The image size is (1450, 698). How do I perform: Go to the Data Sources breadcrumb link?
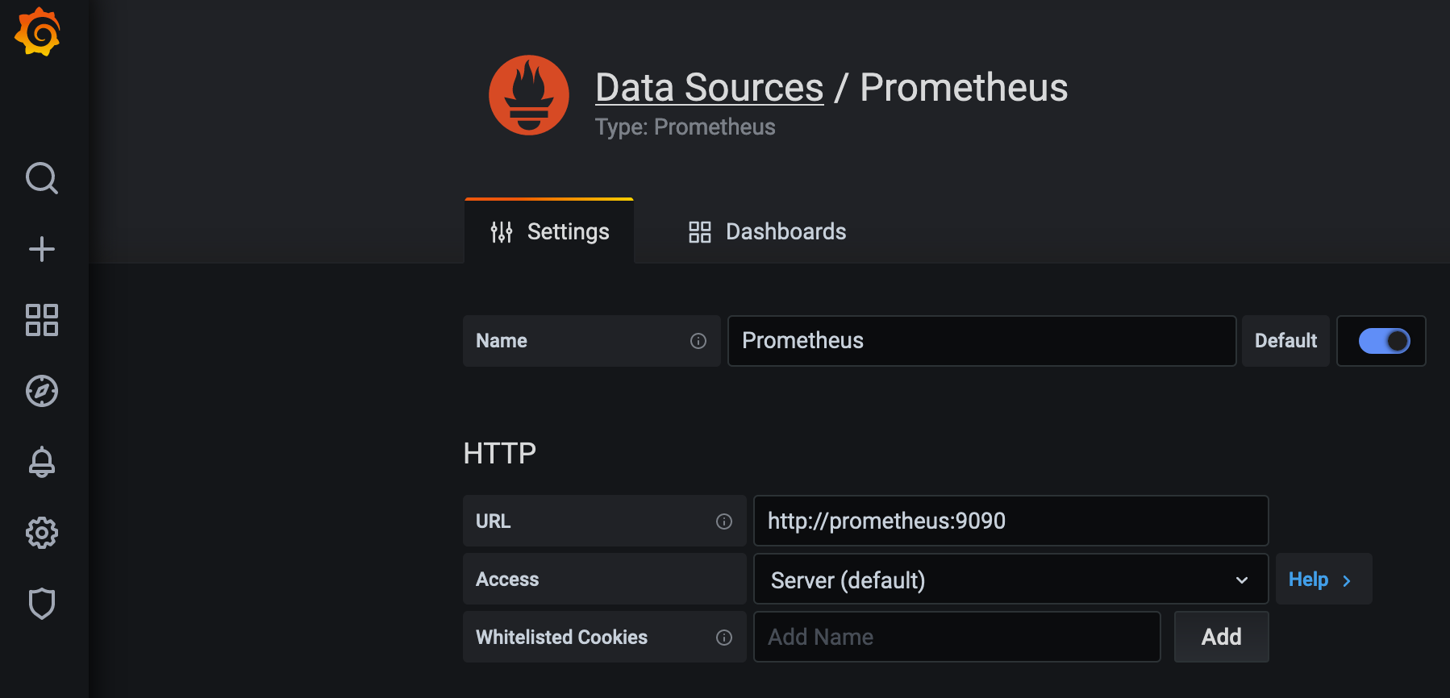click(710, 87)
